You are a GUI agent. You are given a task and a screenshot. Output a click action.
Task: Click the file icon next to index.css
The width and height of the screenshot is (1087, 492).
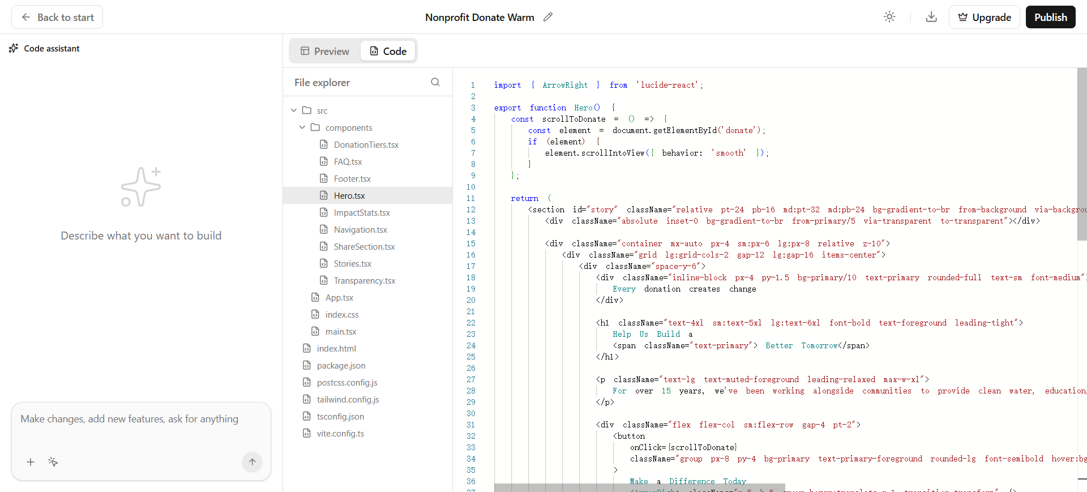coord(315,314)
